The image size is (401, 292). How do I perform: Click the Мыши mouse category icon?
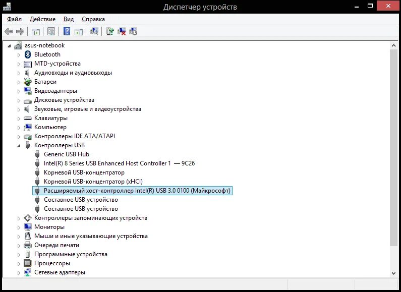28,236
